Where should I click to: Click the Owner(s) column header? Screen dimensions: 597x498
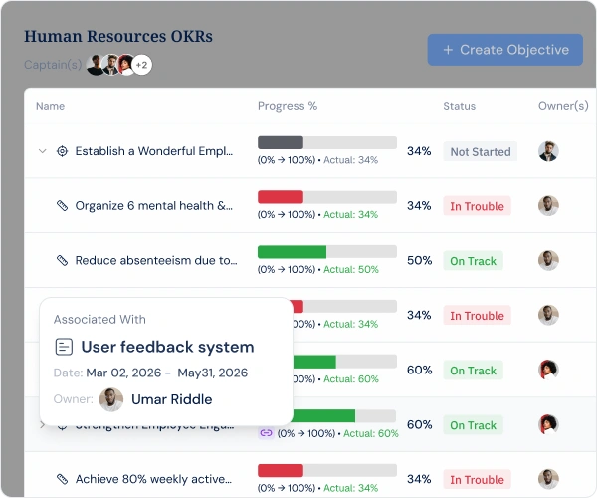563,106
